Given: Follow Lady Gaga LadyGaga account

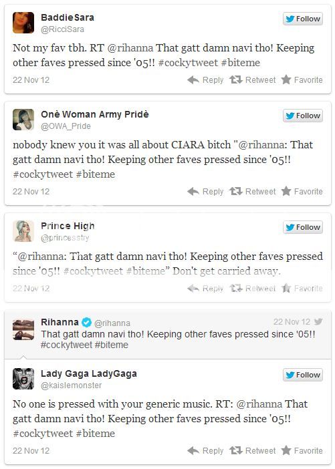Looking at the screenshot, I should pos(303,375).
